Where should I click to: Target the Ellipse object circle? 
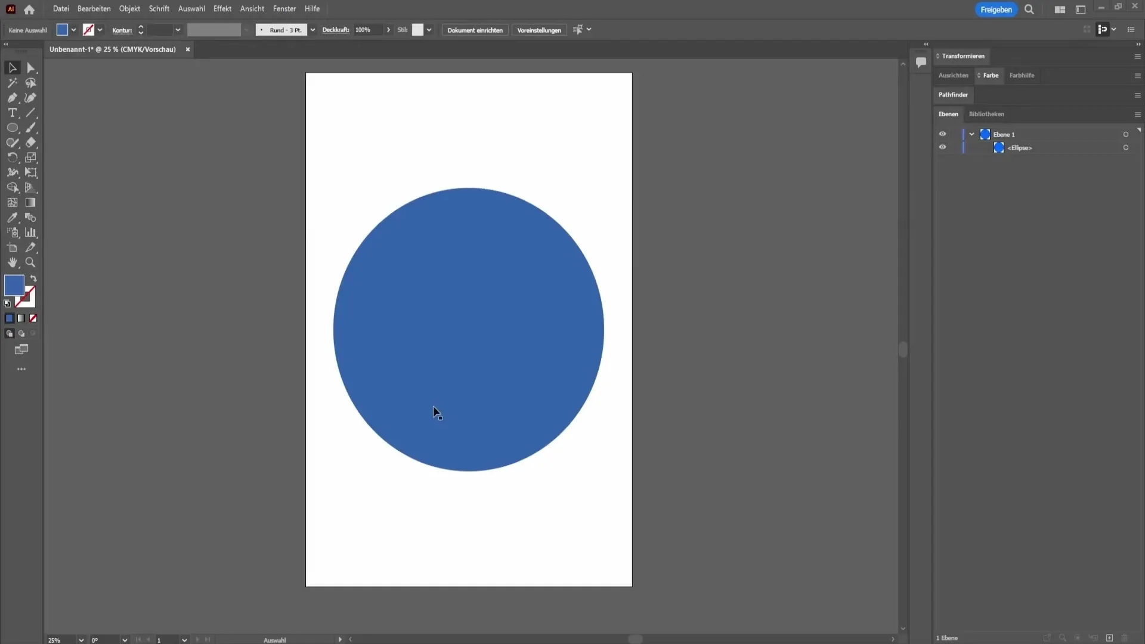point(1126,147)
